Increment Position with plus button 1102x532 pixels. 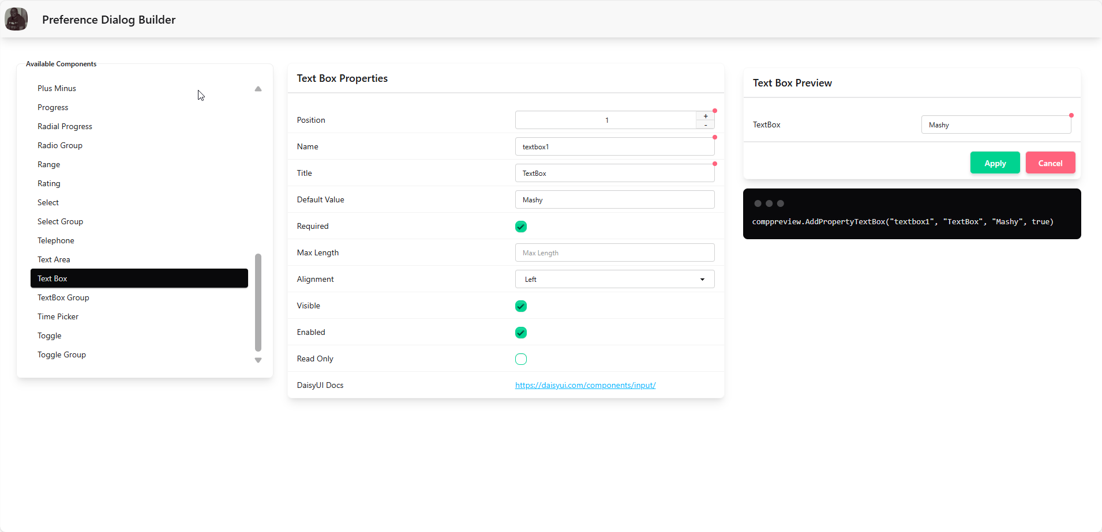(x=705, y=116)
